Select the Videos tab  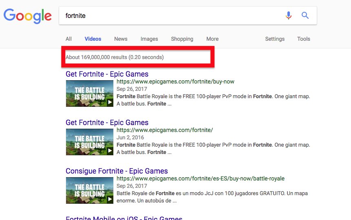(93, 39)
